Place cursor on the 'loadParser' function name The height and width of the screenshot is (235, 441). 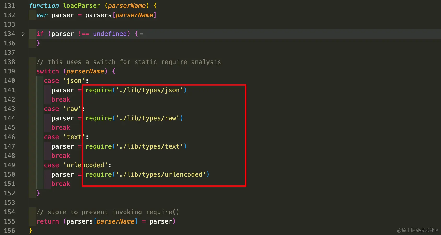pyautogui.click(x=82, y=6)
